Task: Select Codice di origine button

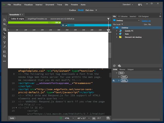Action: [17, 19]
